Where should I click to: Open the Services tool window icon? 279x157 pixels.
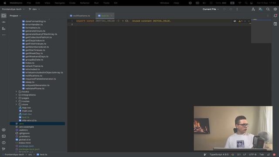[3, 130]
